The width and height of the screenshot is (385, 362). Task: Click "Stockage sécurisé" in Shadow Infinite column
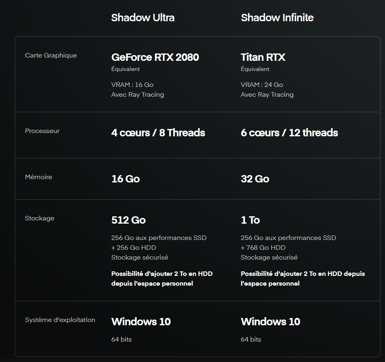(269, 258)
